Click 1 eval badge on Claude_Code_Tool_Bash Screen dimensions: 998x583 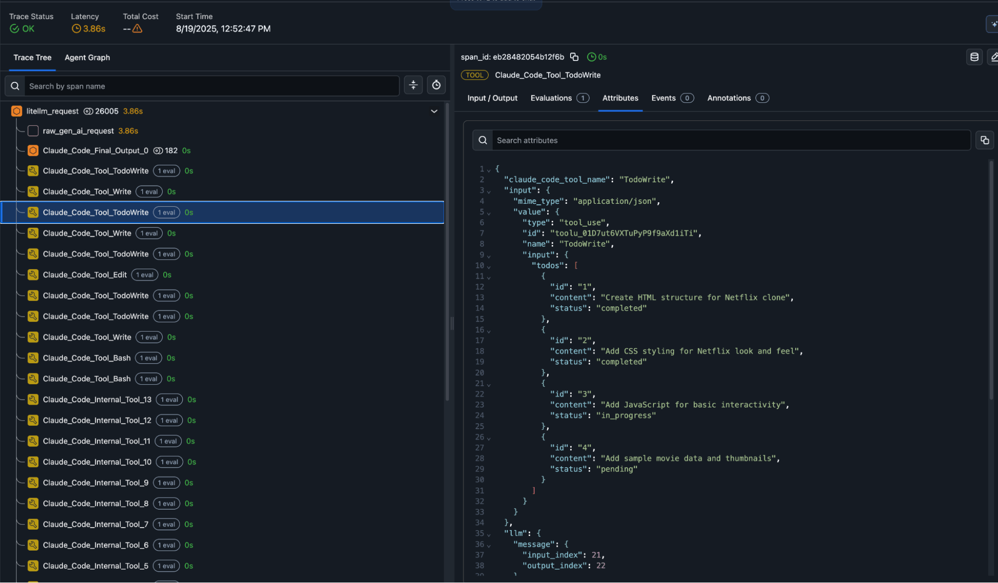[148, 358]
